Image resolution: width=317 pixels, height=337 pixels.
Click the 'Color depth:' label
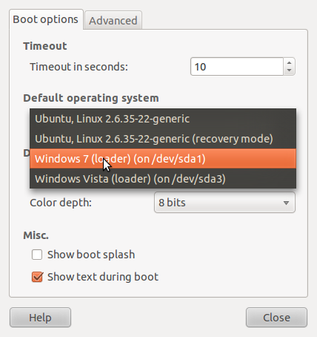(x=61, y=203)
